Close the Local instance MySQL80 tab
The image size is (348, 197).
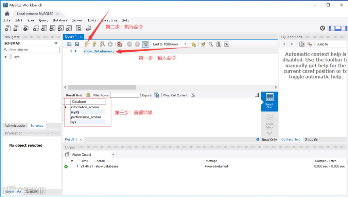coord(57,14)
